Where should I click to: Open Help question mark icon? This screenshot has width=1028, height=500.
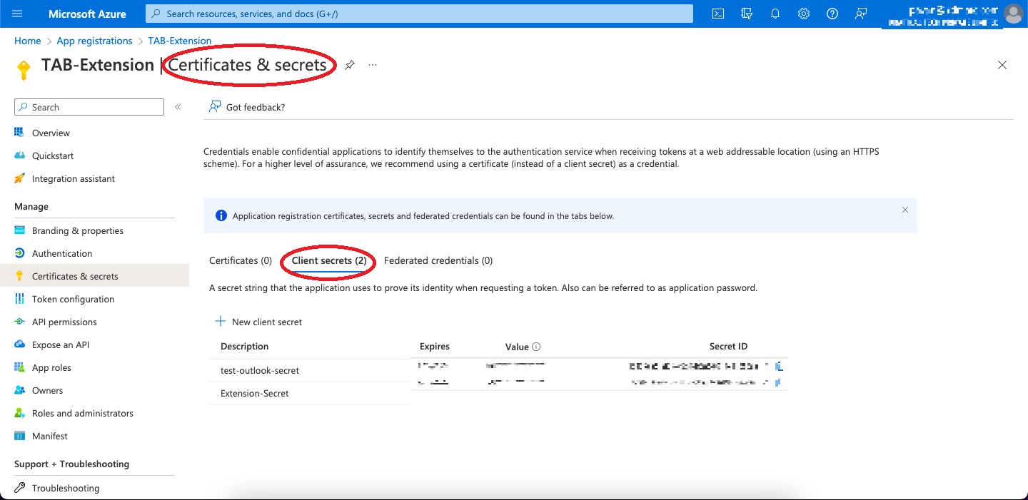pos(832,14)
